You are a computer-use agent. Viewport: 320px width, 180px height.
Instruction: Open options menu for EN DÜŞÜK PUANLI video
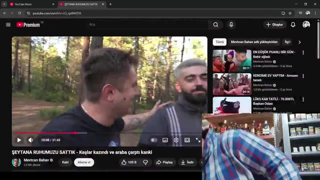pos(303,52)
